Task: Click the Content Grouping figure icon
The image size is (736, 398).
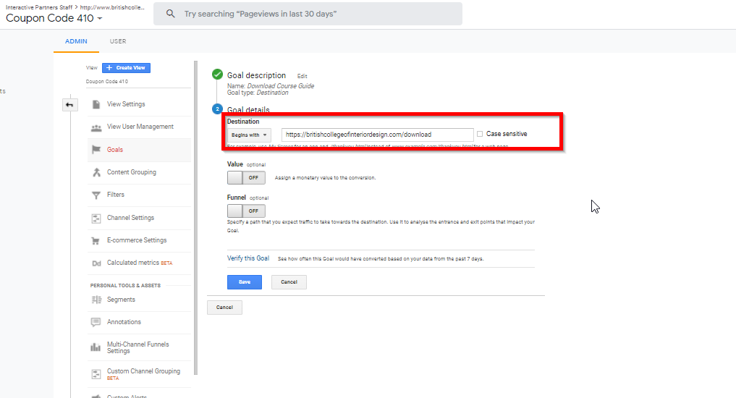Action: point(96,172)
